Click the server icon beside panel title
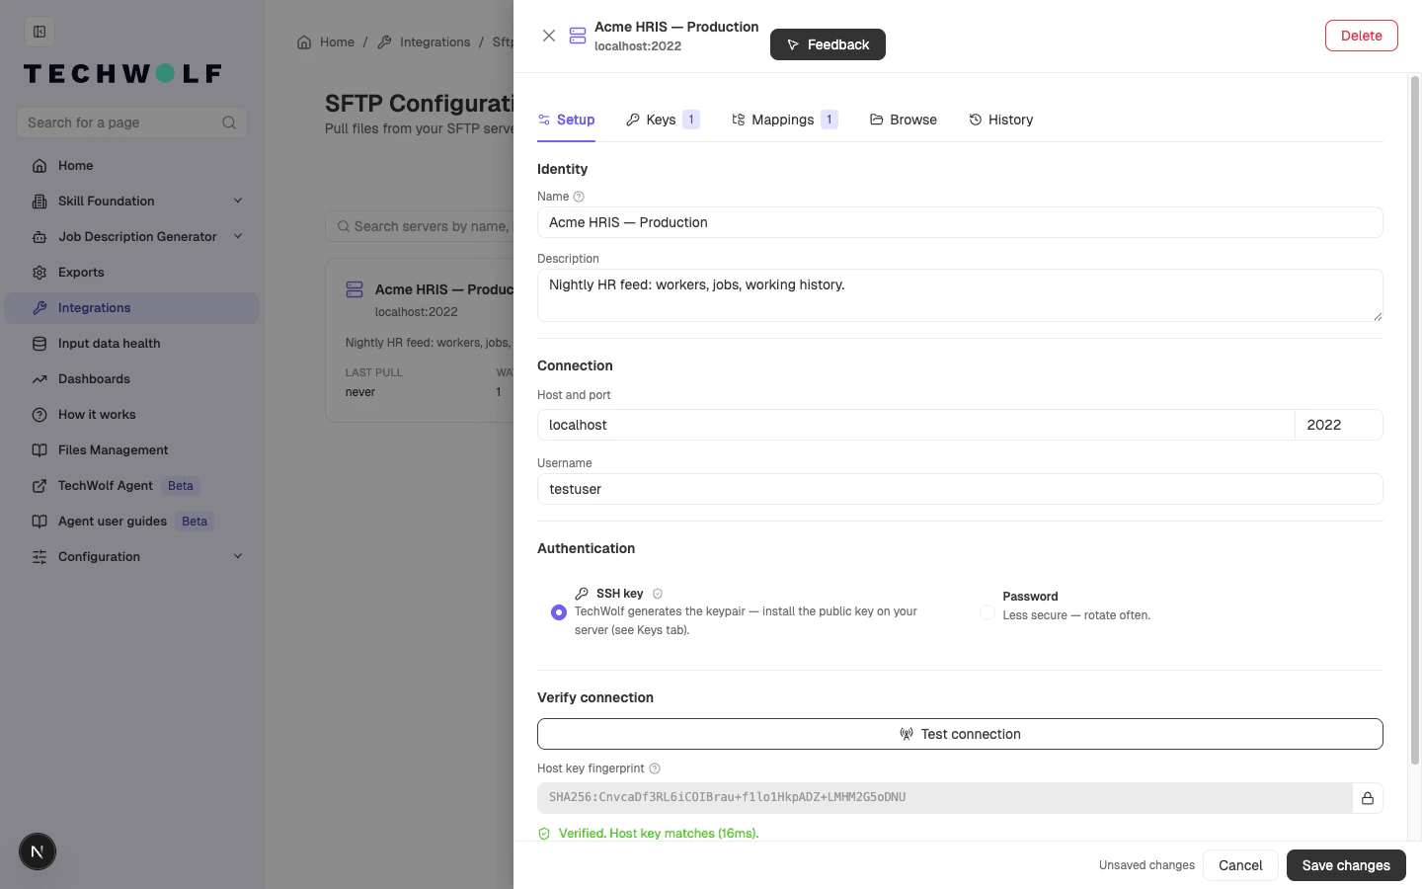Screen dimensions: 1422x889 click(578, 36)
